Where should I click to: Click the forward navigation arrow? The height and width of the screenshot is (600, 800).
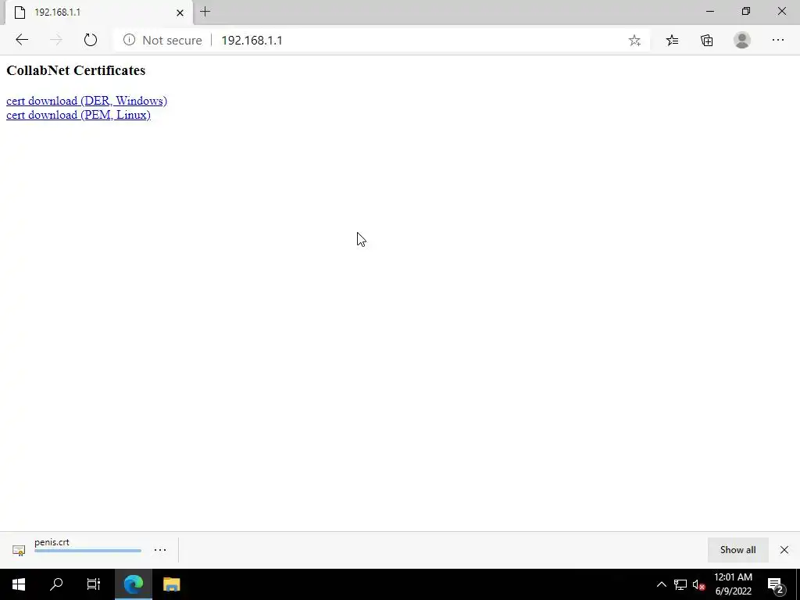tap(56, 40)
